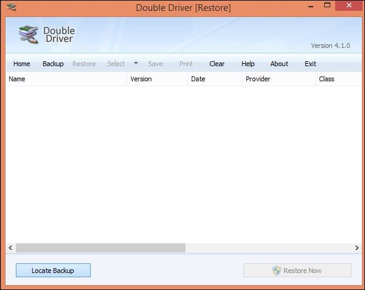The image size is (365, 290).
Task: Minimize the Double Driver window
Action: pos(311,6)
